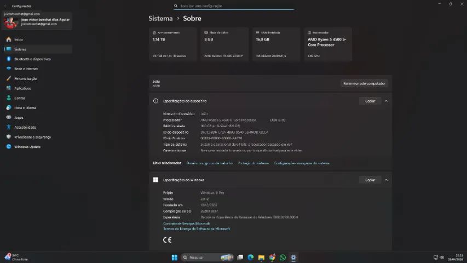This screenshot has height=263, width=467.
Task: Open Início home icon in sidebar
Action: point(9,39)
